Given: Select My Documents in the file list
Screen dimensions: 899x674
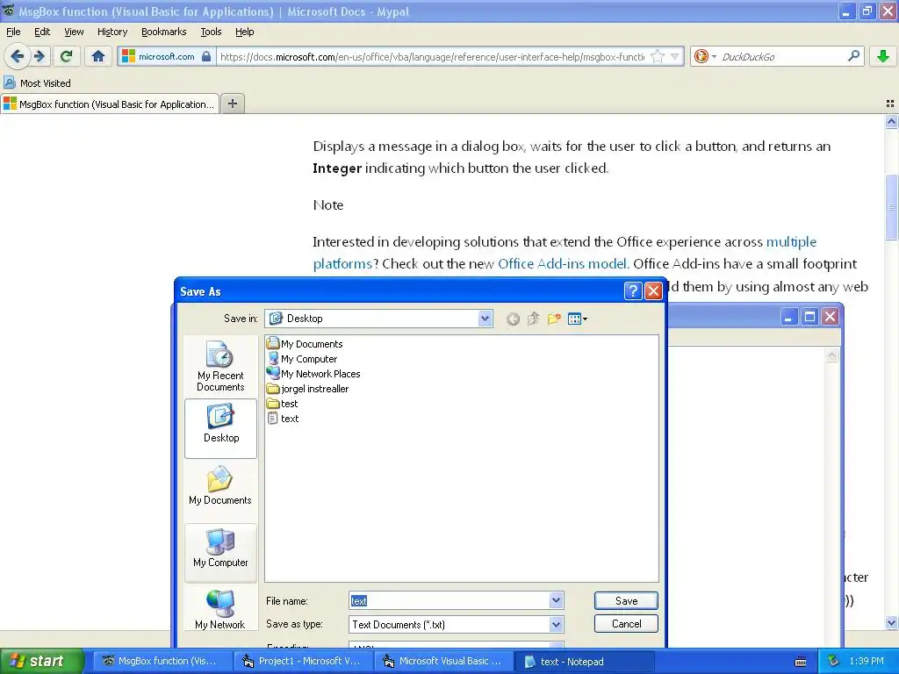Looking at the screenshot, I should 305,344.
